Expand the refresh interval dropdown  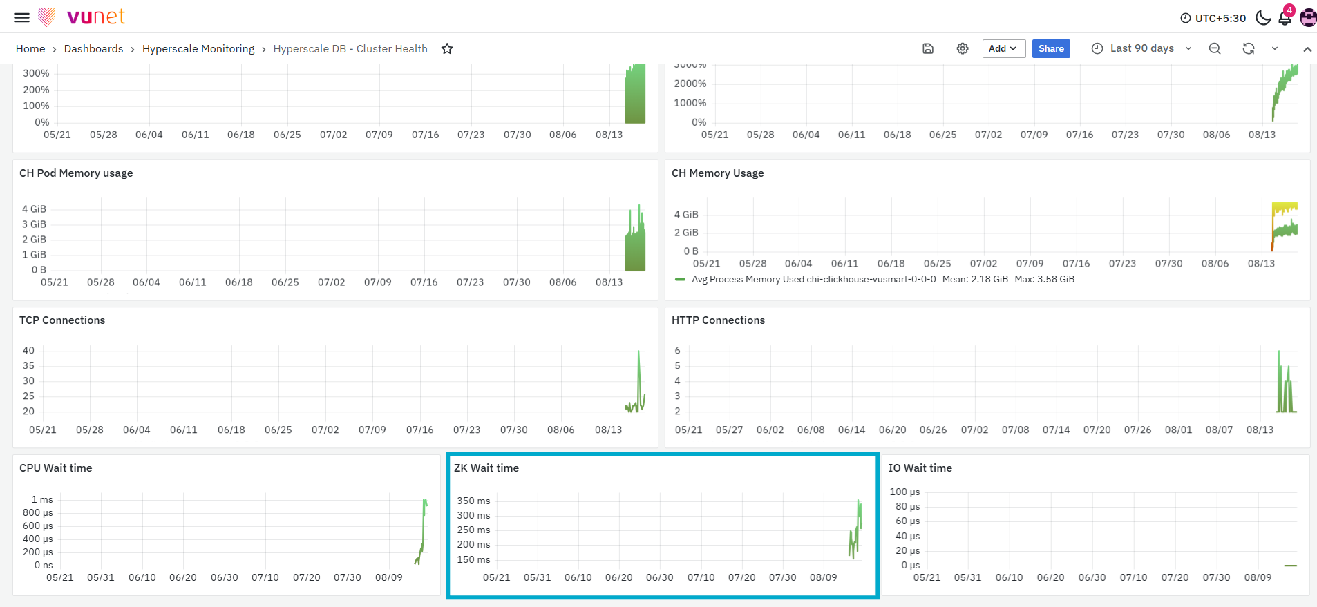pyautogui.click(x=1275, y=48)
